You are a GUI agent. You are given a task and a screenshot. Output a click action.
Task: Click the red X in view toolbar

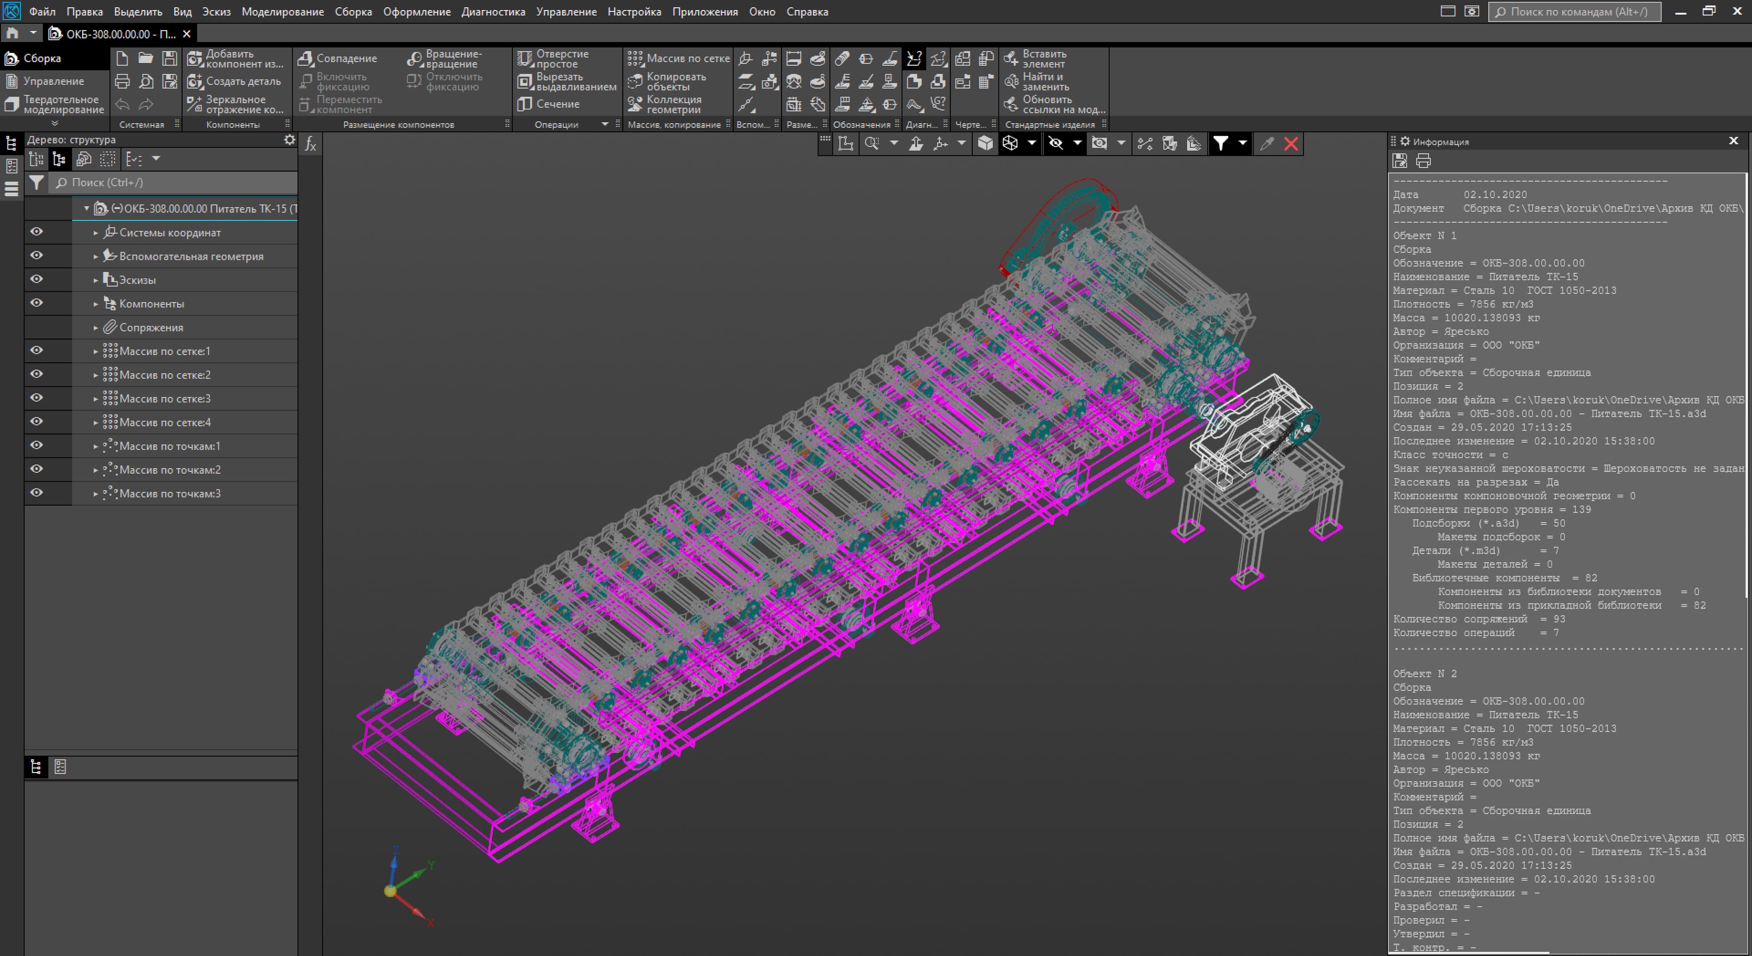pyautogui.click(x=1291, y=144)
